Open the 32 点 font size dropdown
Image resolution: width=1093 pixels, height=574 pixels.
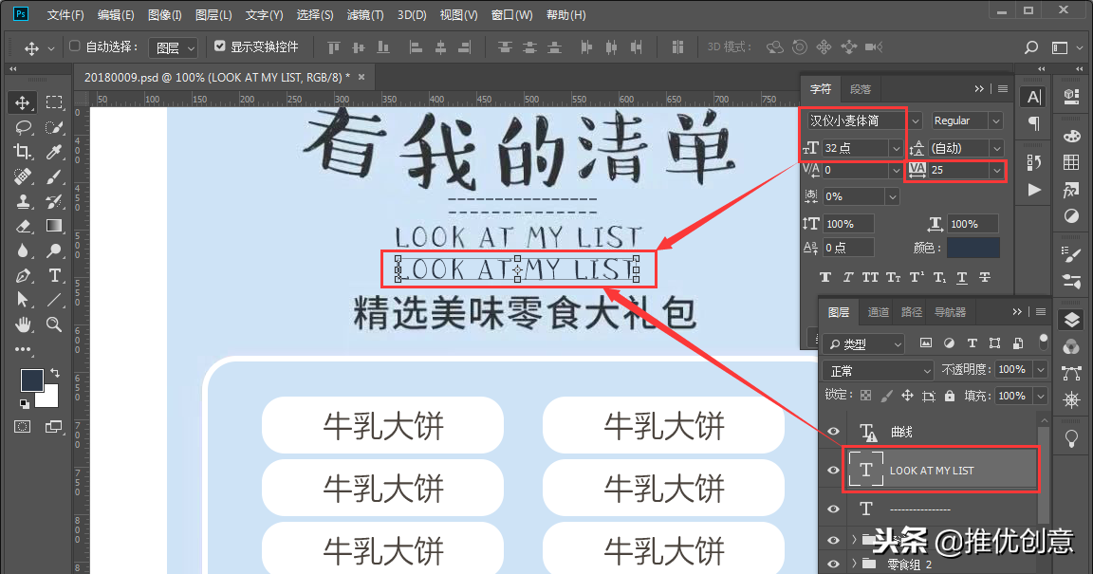click(x=896, y=148)
